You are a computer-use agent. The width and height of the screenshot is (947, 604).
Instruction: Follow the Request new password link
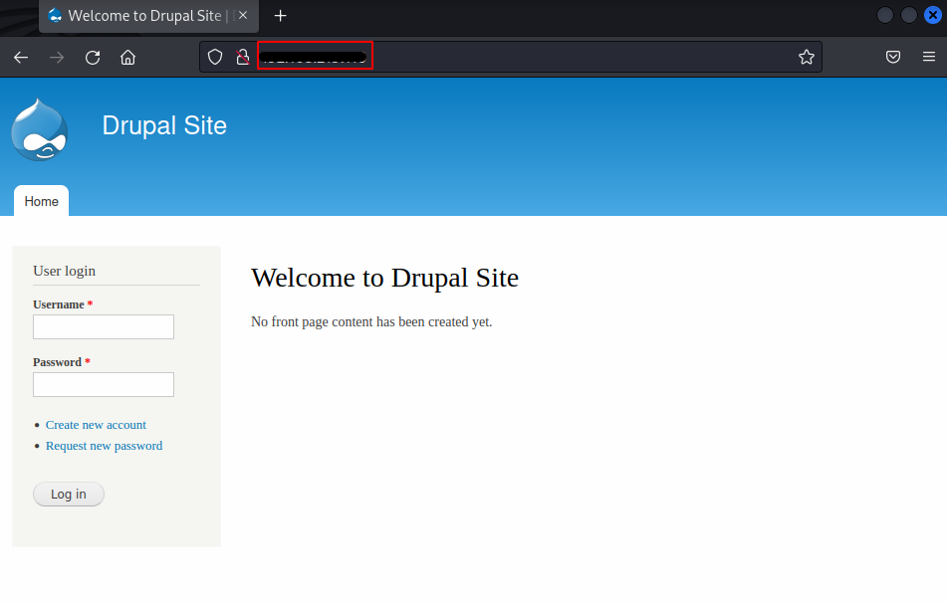104,446
